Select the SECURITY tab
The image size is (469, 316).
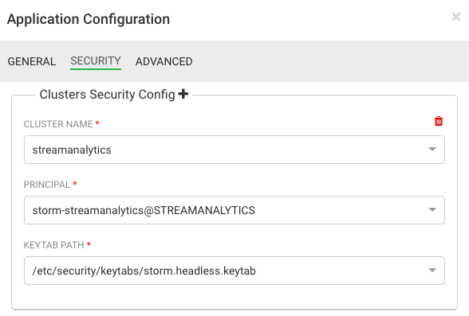(96, 60)
